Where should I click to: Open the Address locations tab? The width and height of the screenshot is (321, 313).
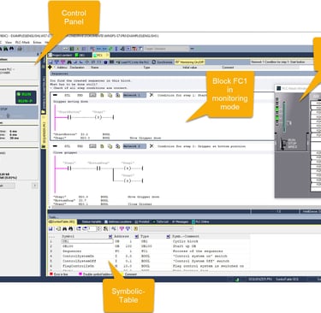(x=118, y=221)
